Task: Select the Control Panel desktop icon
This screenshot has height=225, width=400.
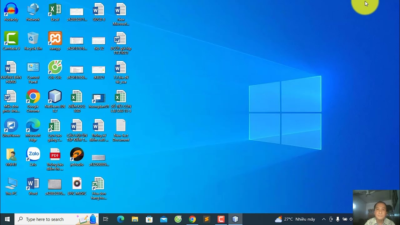Action: tap(33, 72)
